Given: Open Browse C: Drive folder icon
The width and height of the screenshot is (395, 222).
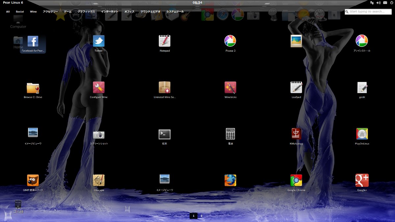Looking at the screenshot, I should point(33,88).
